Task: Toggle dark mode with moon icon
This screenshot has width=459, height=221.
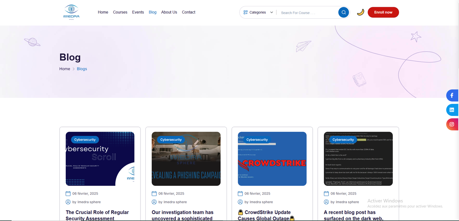Action: [x=360, y=12]
